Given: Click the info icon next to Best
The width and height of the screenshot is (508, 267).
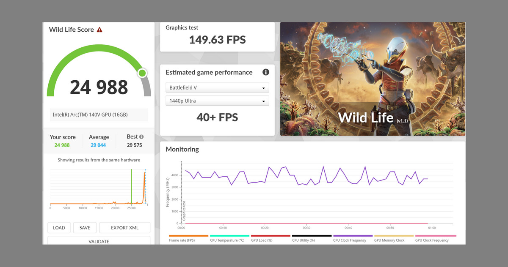Looking at the screenshot, I should (x=141, y=137).
